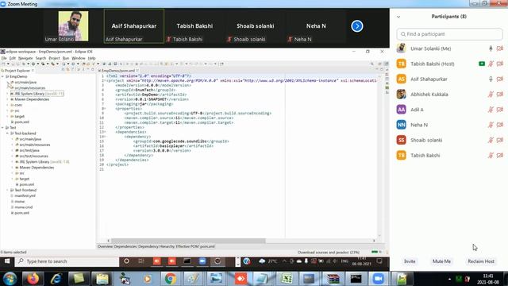Open the command prompt icon on the taskbar
This screenshot has height=286, width=508.
click(x=356, y=279)
